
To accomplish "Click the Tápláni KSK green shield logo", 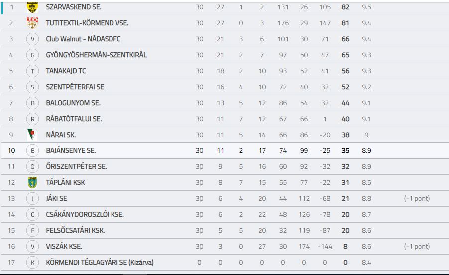I will tap(32, 182).
